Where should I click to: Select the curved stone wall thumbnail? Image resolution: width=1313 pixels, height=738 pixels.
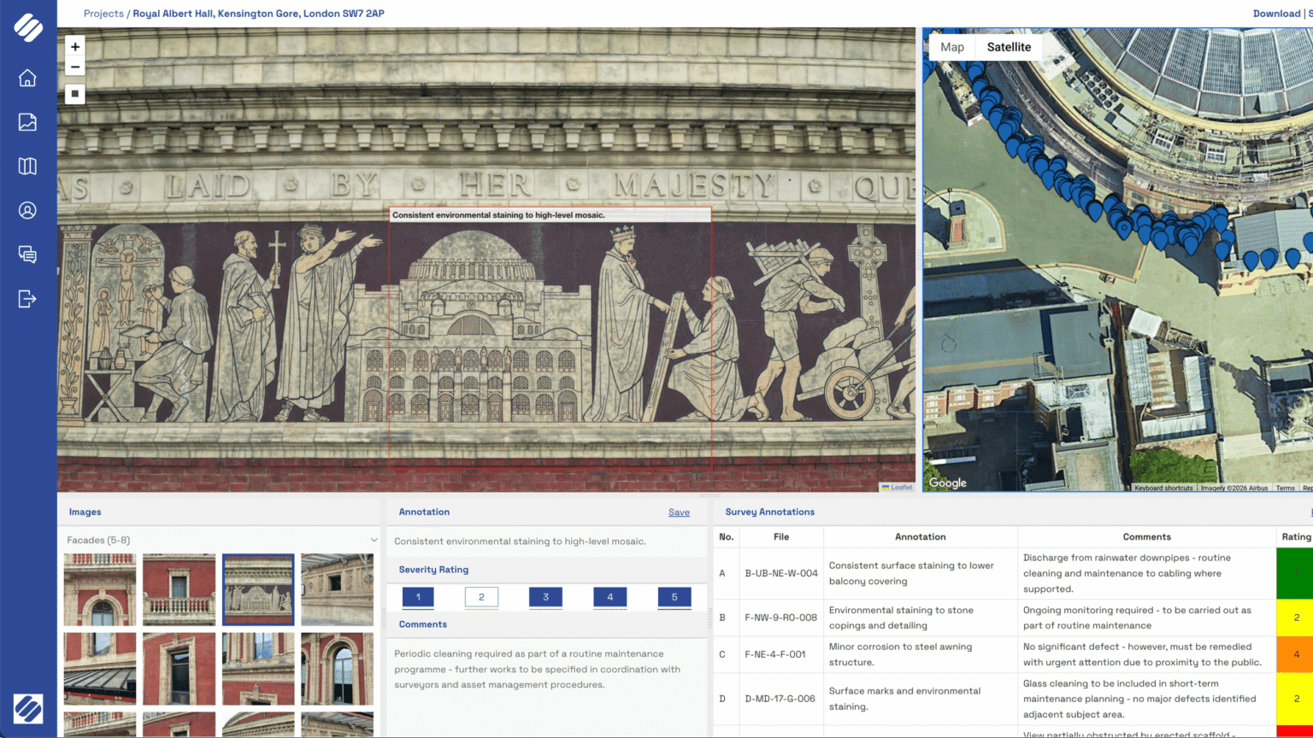coord(337,589)
